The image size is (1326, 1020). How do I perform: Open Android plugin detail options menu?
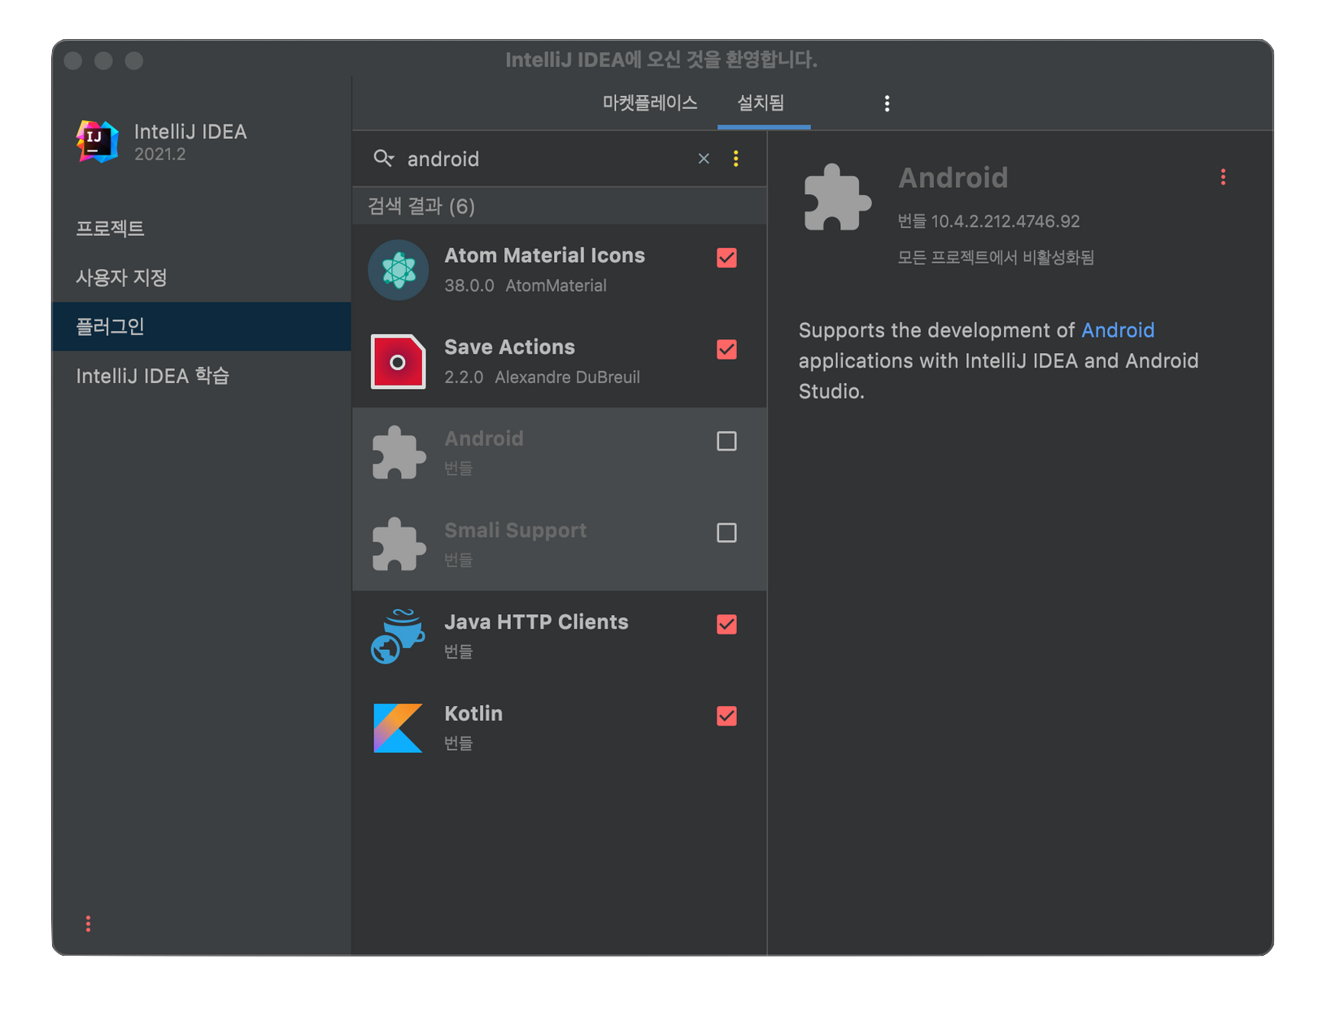pos(1223,177)
